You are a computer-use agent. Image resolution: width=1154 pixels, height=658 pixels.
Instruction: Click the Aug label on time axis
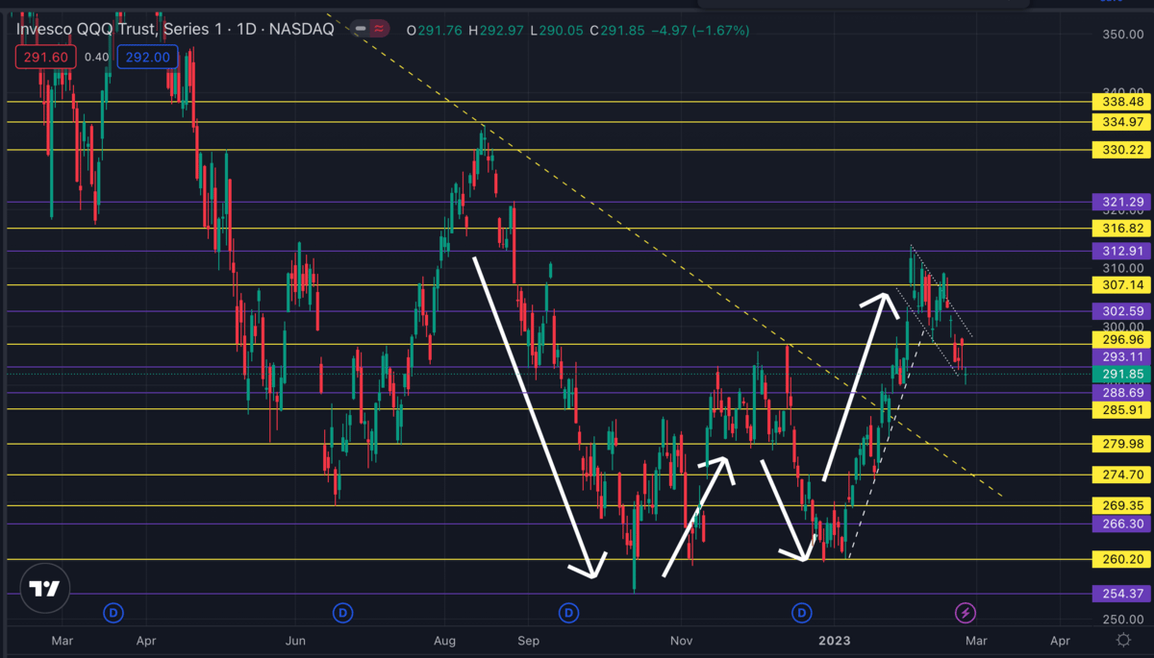tap(444, 640)
